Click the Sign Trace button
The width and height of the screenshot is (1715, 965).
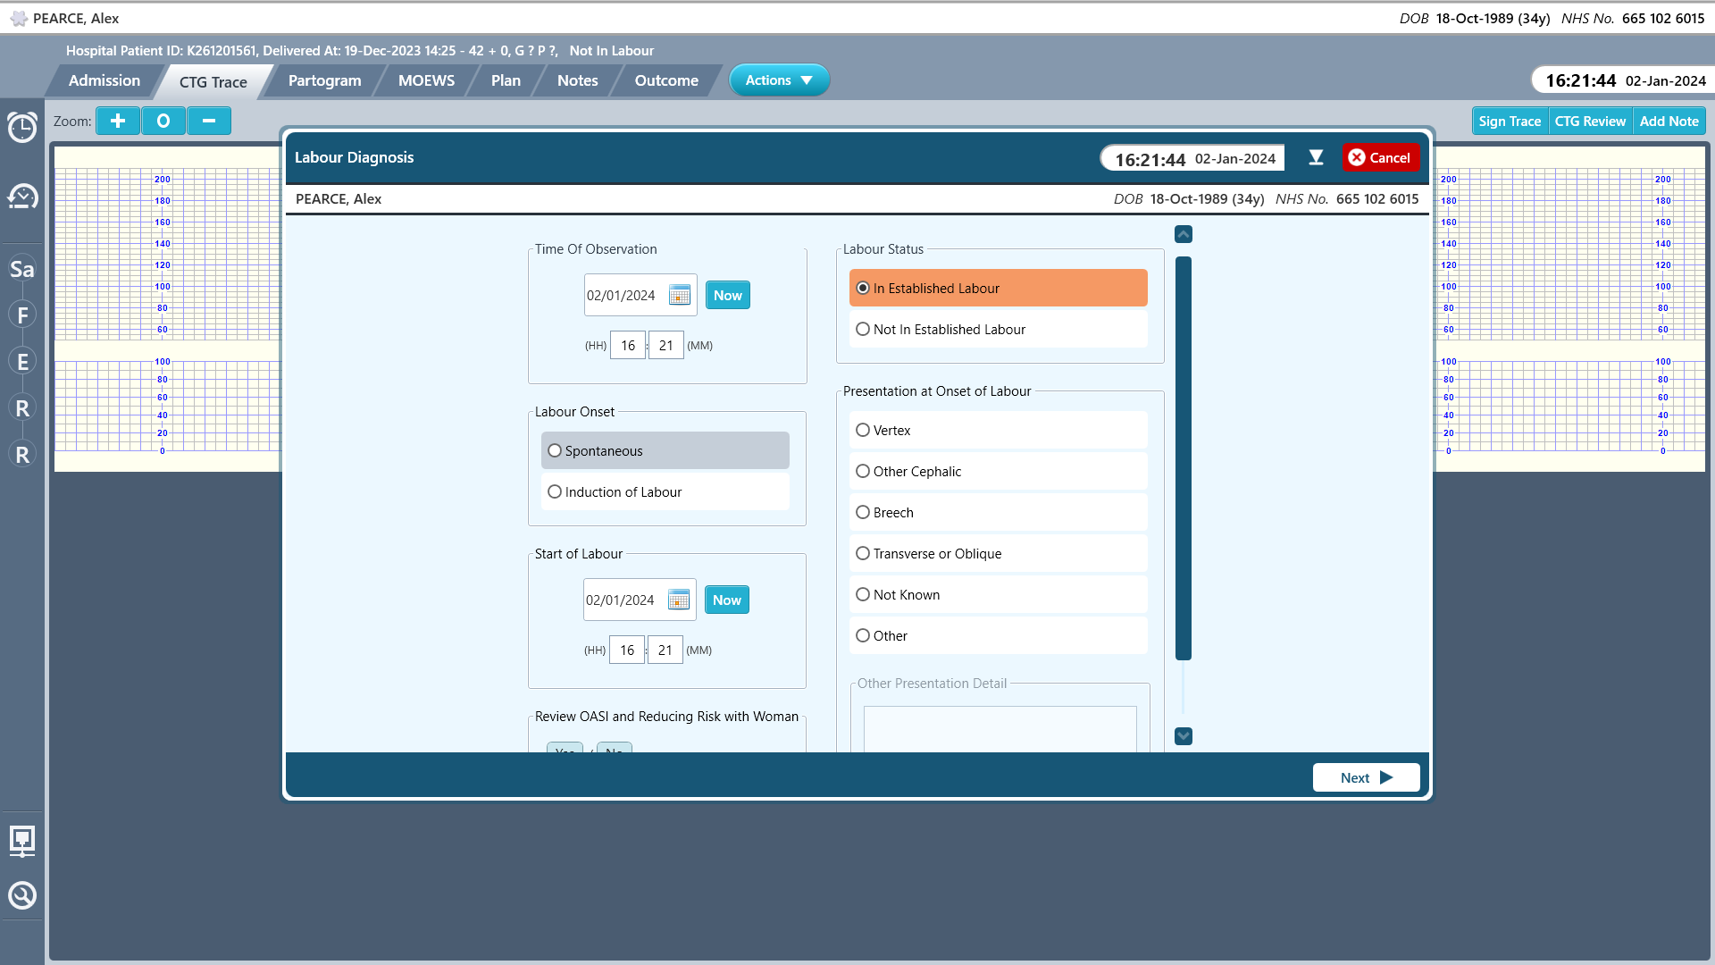[x=1510, y=122]
